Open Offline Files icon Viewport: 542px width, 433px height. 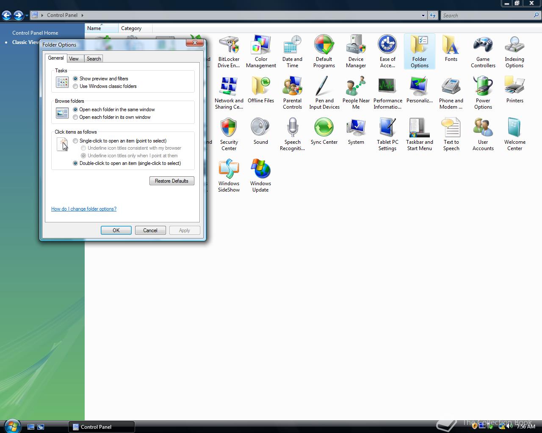click(261, 90)
